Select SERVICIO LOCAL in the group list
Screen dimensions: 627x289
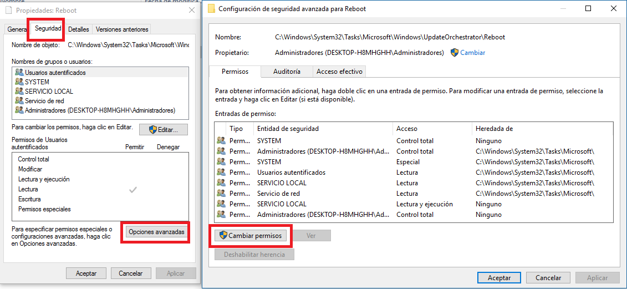[100, 92]
